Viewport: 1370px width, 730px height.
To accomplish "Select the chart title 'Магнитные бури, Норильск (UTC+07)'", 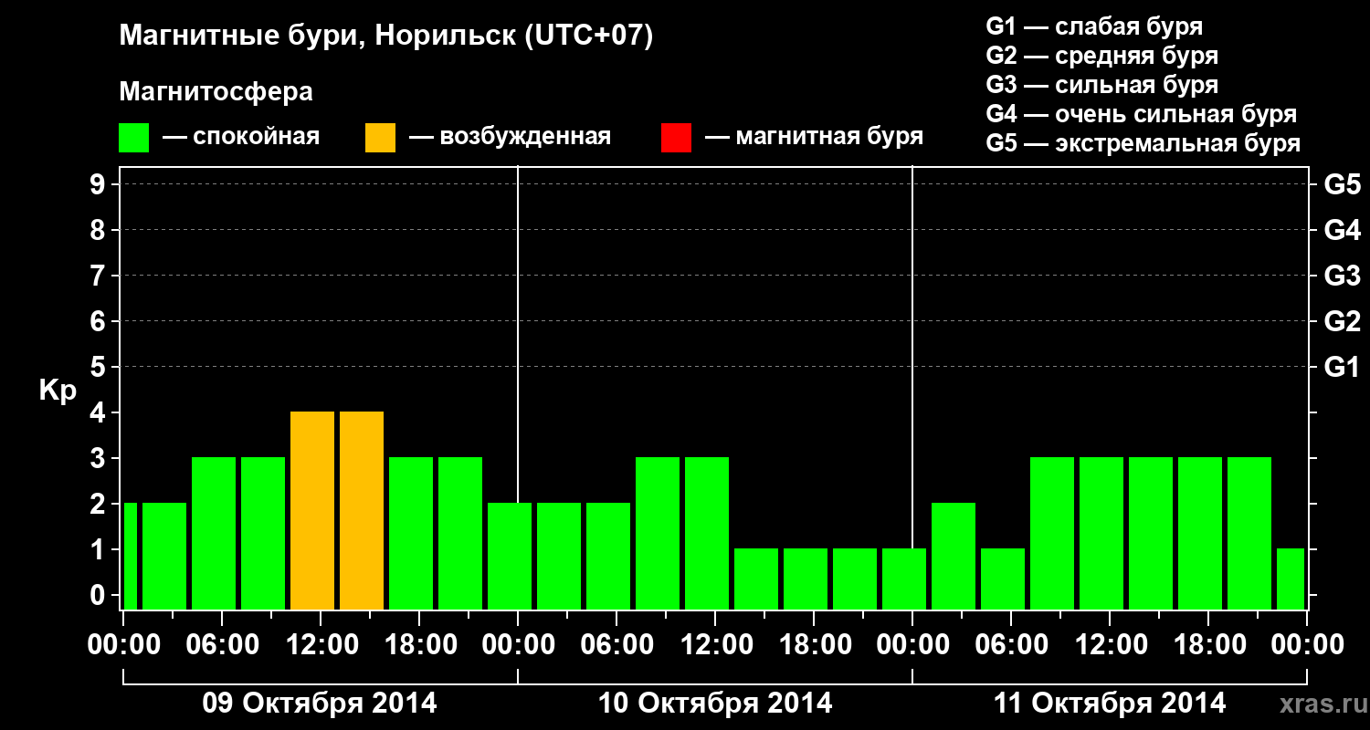I will [x=386, y=37].
